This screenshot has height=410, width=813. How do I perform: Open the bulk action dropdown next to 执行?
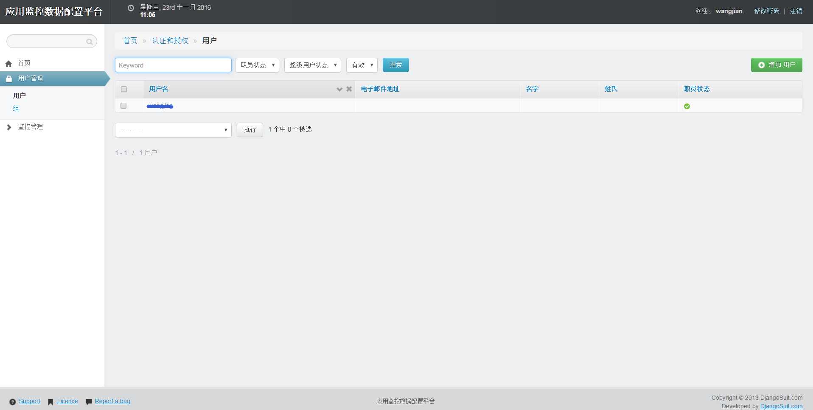(x=173, y=130)
